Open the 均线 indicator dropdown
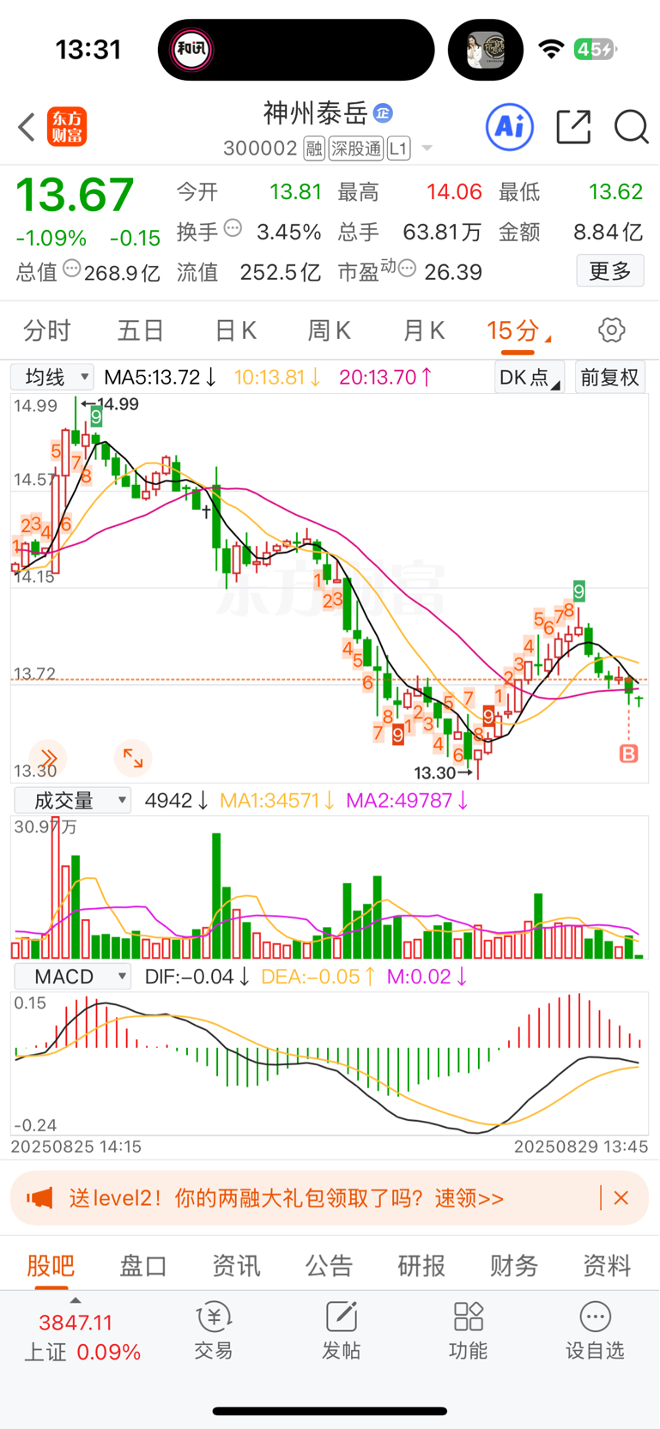The height and width of the screenshot is (1429, 660). coord(51,377)
